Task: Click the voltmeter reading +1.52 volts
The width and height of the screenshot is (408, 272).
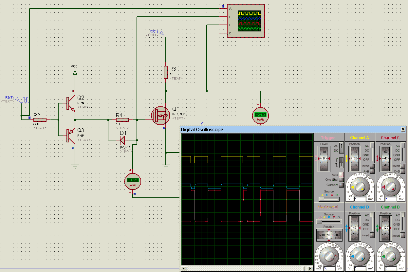Action: 133,181
